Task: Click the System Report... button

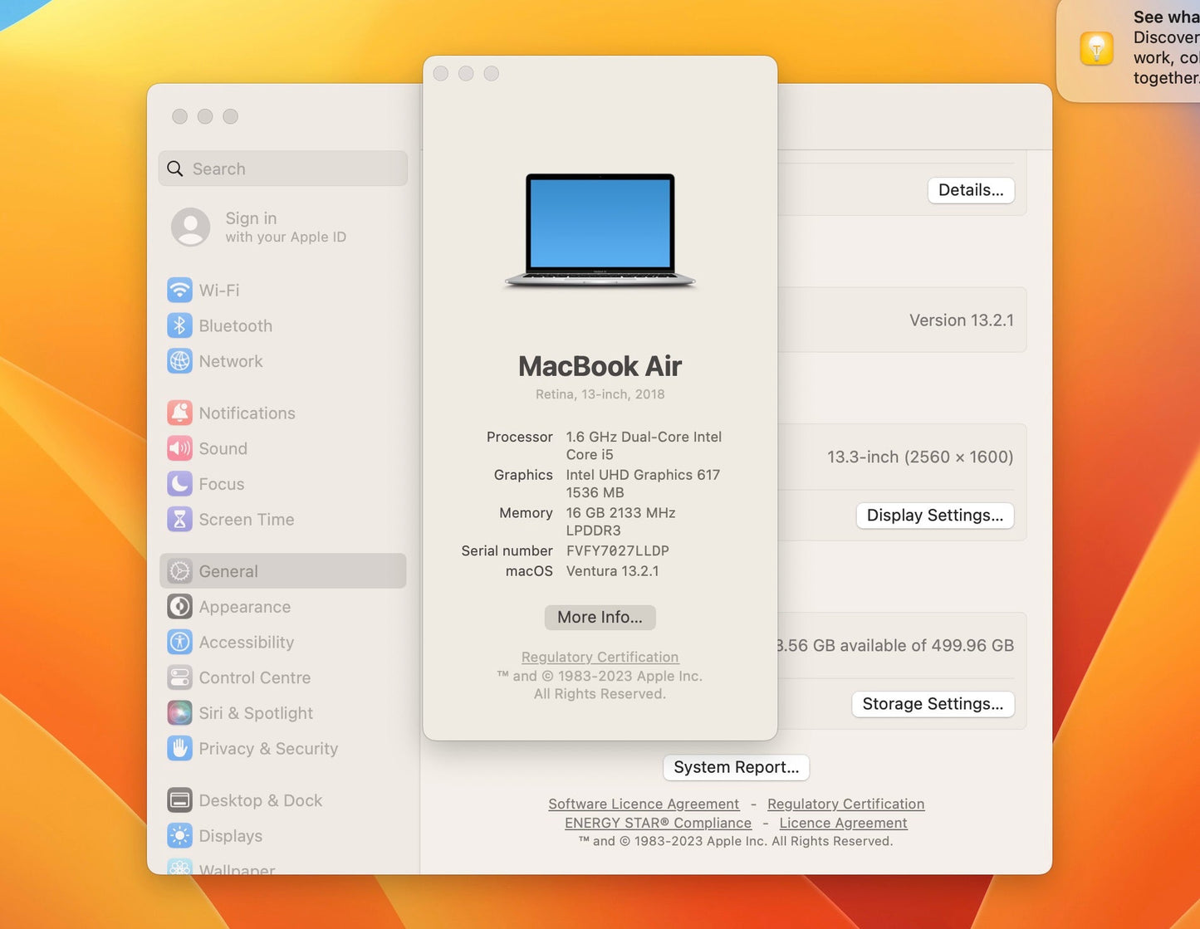Action: pyautogui.click(x=737, y=767)
